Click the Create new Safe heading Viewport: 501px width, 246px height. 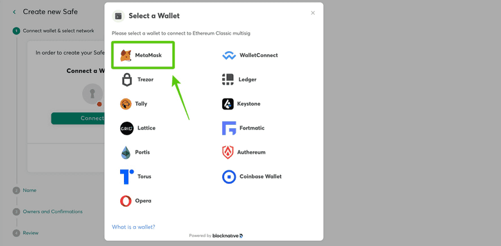[x=50, y=12]
